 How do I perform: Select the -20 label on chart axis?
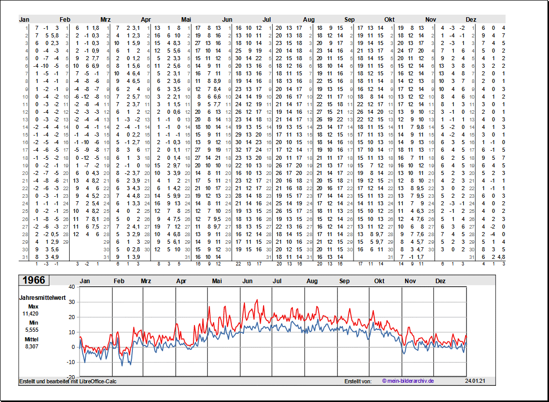(70, 377)
